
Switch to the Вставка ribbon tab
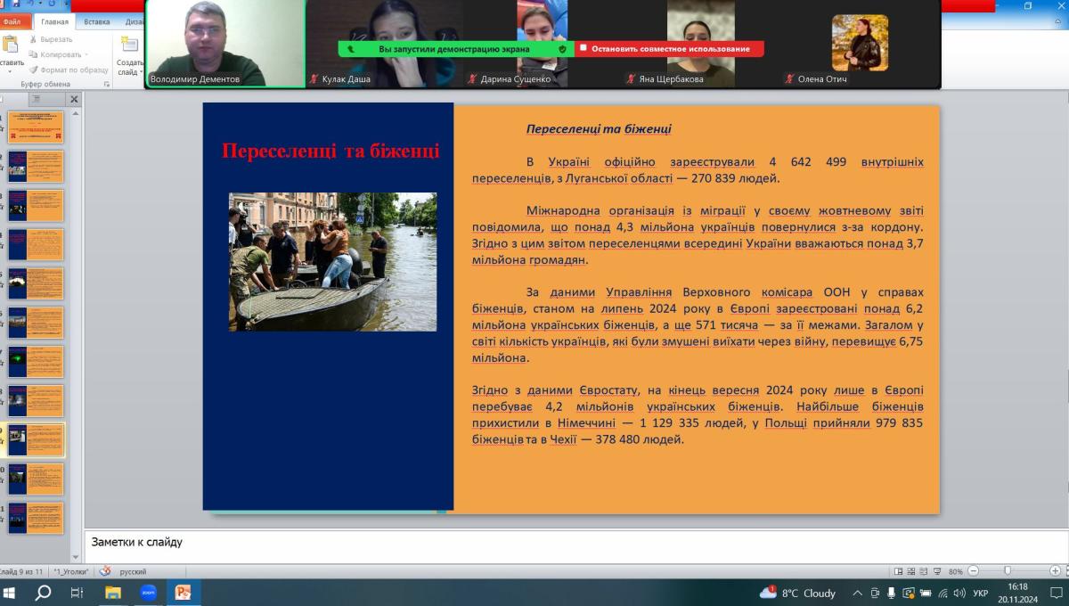(x=96, y=21)
